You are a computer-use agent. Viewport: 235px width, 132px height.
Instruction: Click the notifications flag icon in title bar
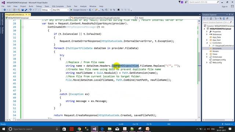point(181,2)
